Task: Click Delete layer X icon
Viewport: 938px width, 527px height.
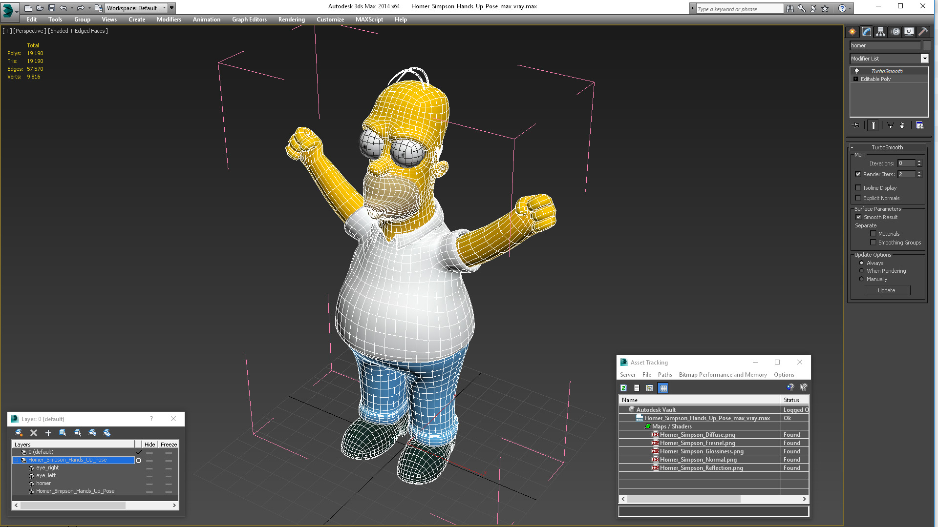Action: [x=34, y=433]
